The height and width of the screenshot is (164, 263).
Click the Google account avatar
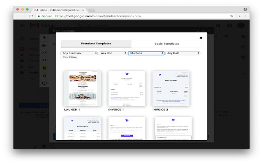pos(241,25)
